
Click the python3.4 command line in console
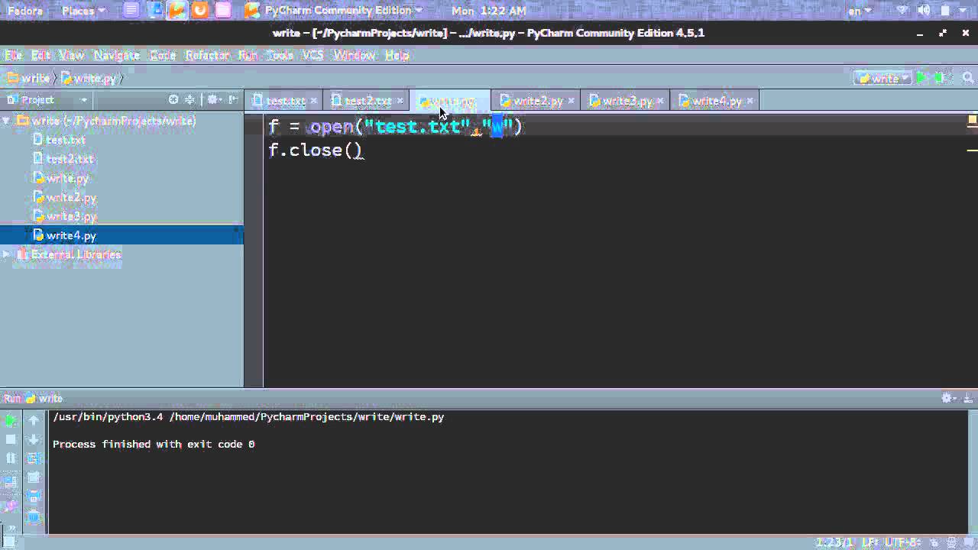(248, 417)
